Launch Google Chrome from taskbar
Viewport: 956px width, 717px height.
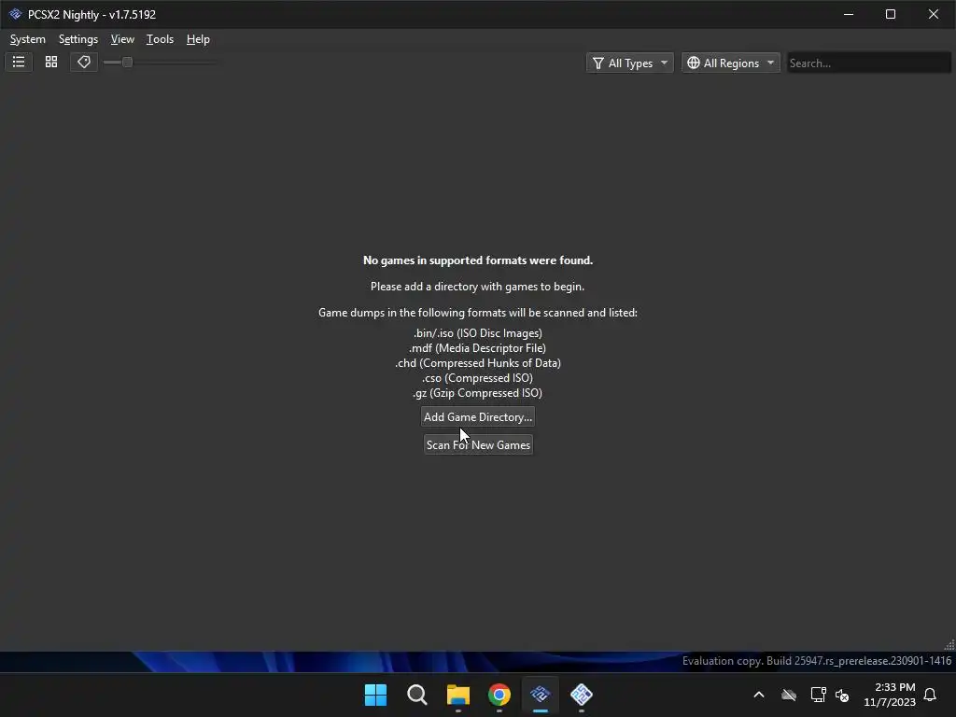(499, 695)
